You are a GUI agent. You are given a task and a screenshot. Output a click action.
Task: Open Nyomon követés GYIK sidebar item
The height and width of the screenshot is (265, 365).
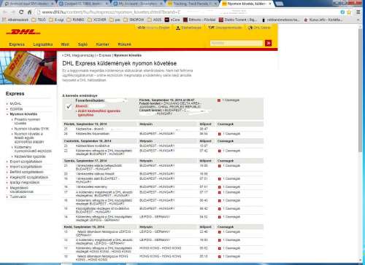click(31, 129)
